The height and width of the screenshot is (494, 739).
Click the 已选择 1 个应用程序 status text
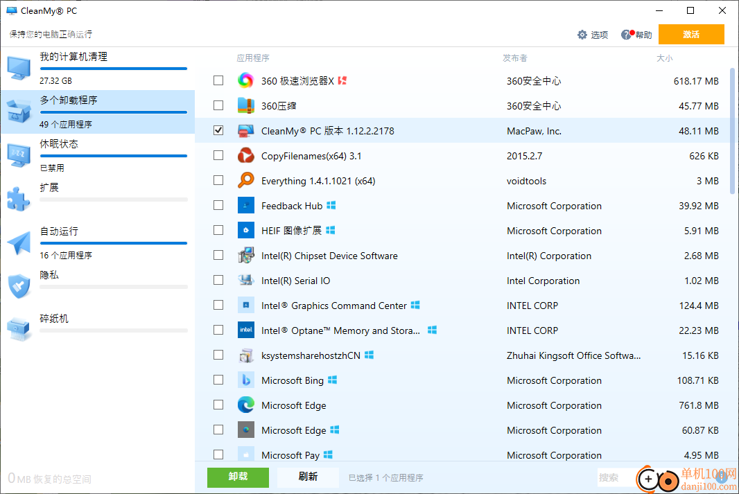385,477
